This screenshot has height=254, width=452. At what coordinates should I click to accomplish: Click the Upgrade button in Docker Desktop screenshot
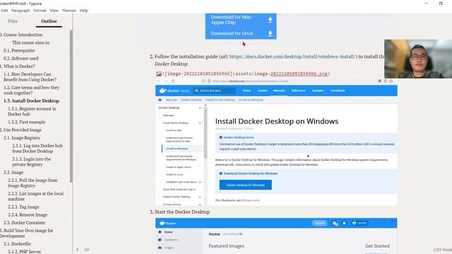tap(319, 223)
